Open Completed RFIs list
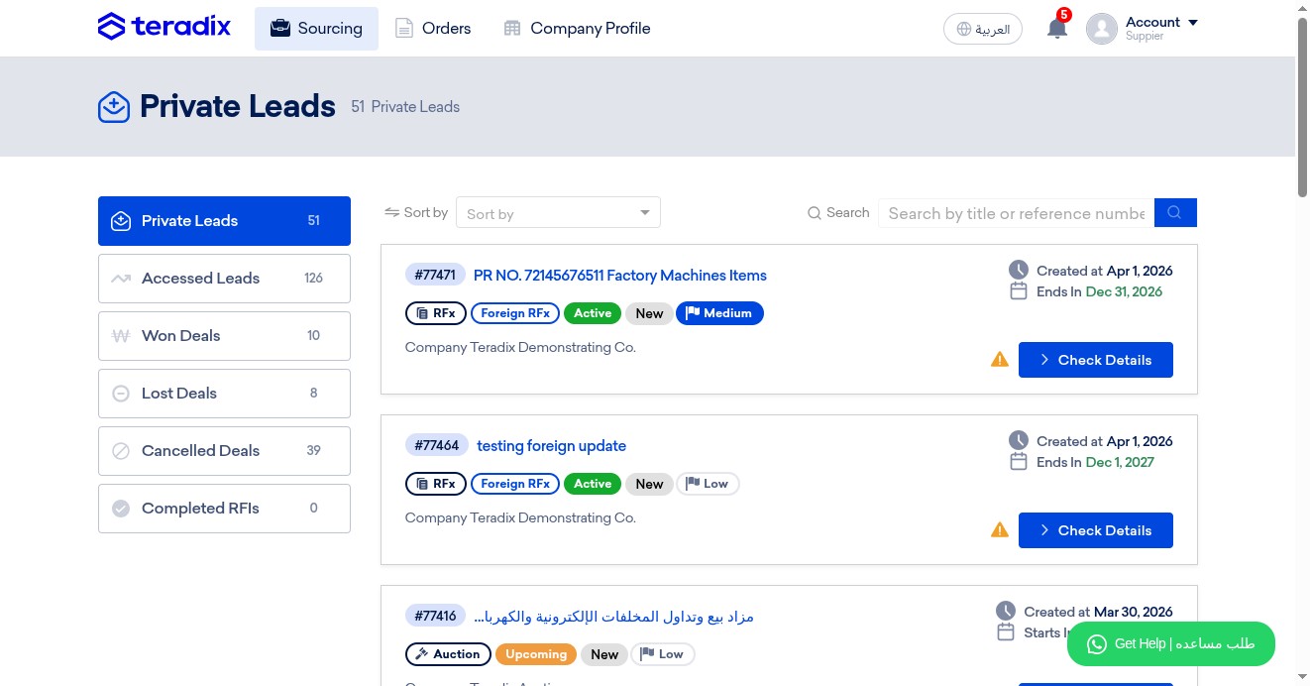This screenshot has height=686, width=1310. pos(224,509)
